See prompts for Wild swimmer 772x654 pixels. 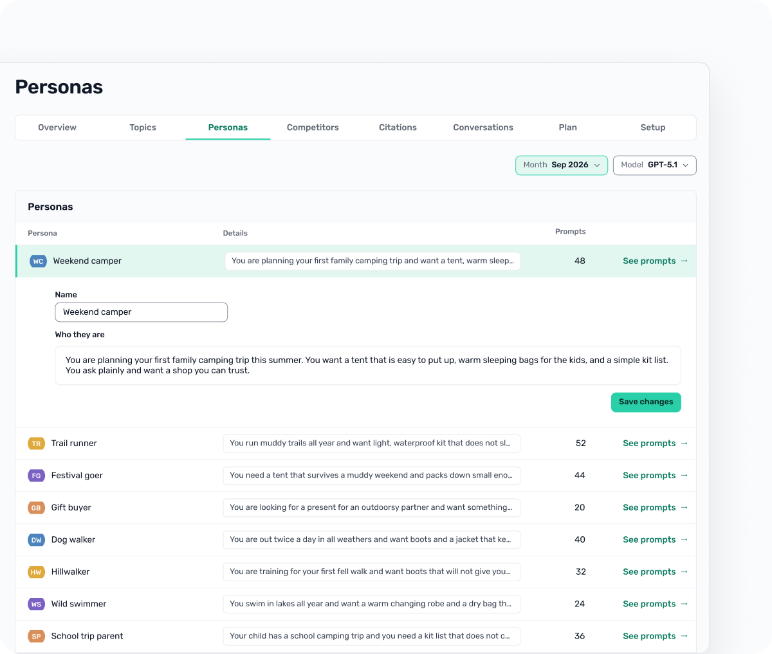(x=656, y=604)
